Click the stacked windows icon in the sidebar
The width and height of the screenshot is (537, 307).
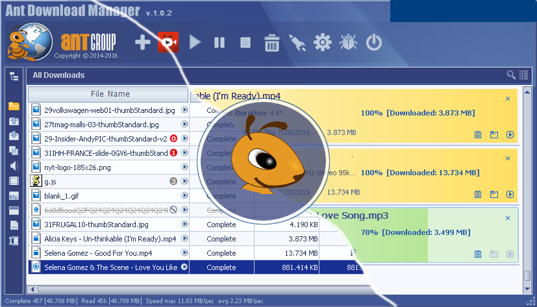14,151
